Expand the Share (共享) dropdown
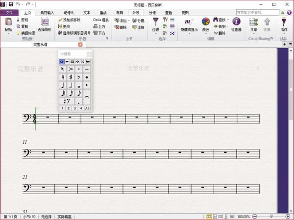Image resolution: width=294 pixels, height=220 pixels. (x=253, y=34)
